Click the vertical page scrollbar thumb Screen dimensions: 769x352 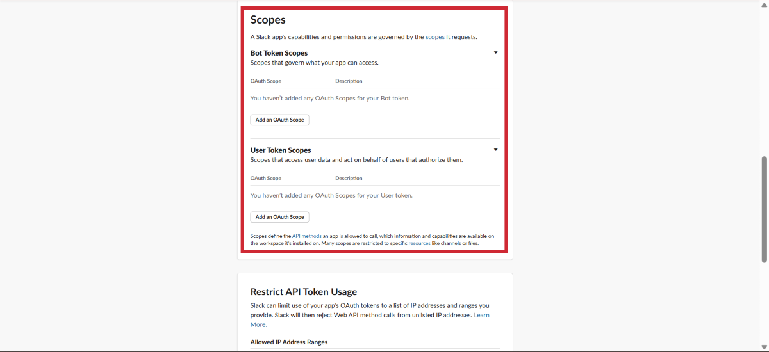(x=764, y=209)
